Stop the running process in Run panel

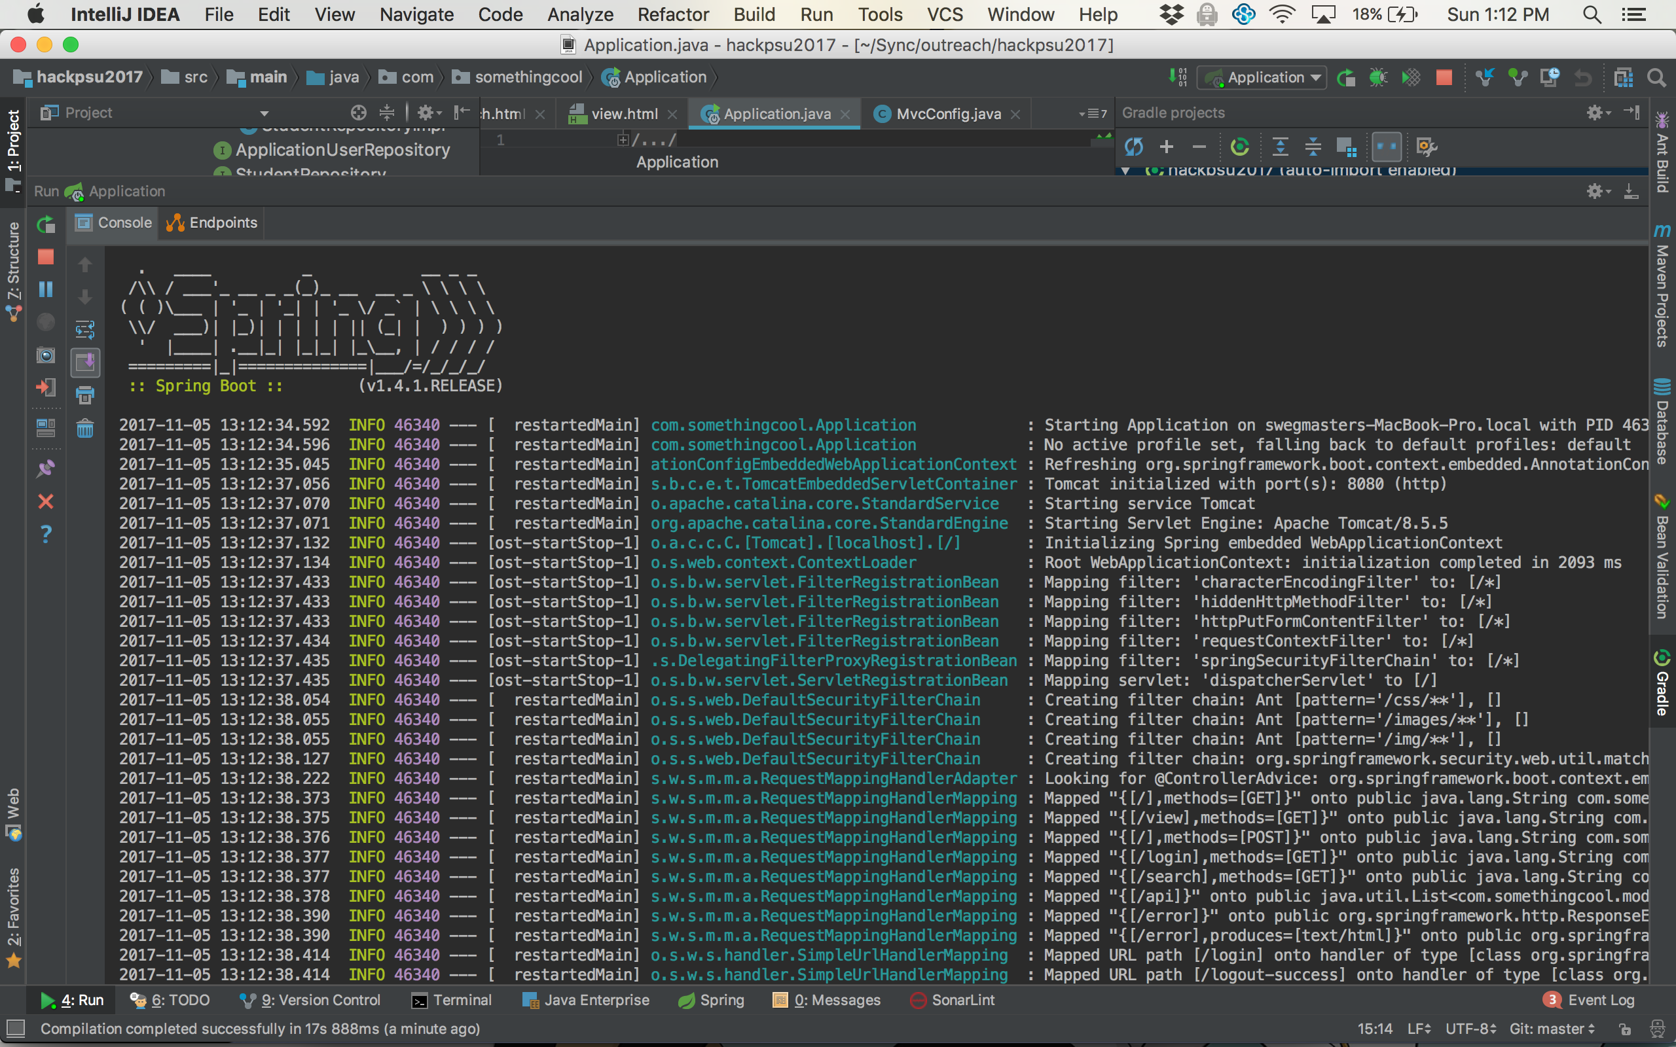point(46,257)
